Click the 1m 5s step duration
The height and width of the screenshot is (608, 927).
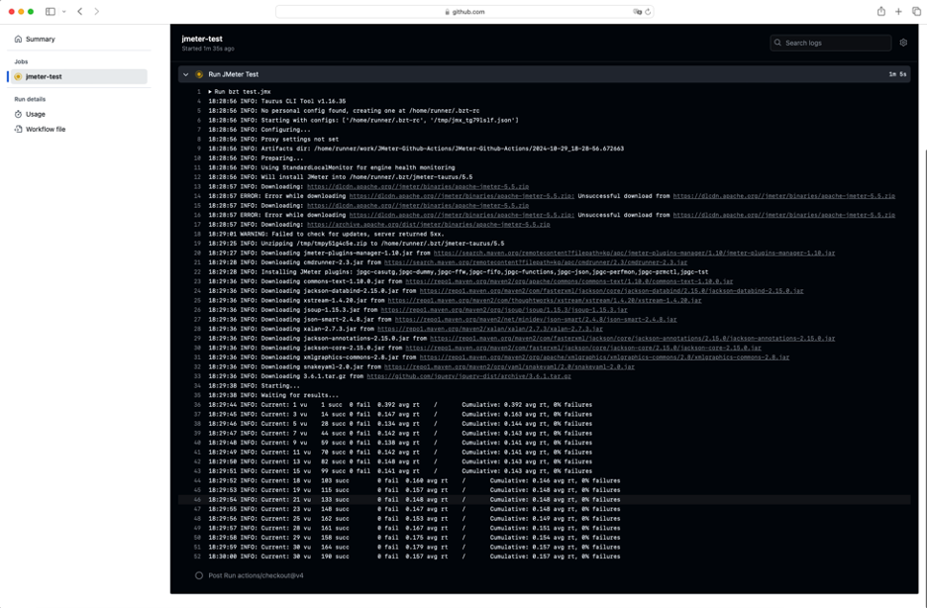point(897,74)
